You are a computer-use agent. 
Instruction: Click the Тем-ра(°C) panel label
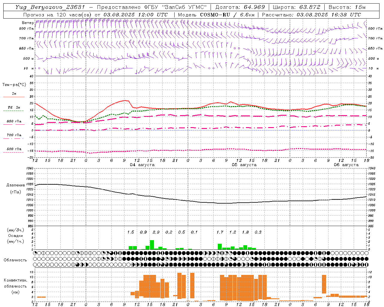tap(14, 85)
